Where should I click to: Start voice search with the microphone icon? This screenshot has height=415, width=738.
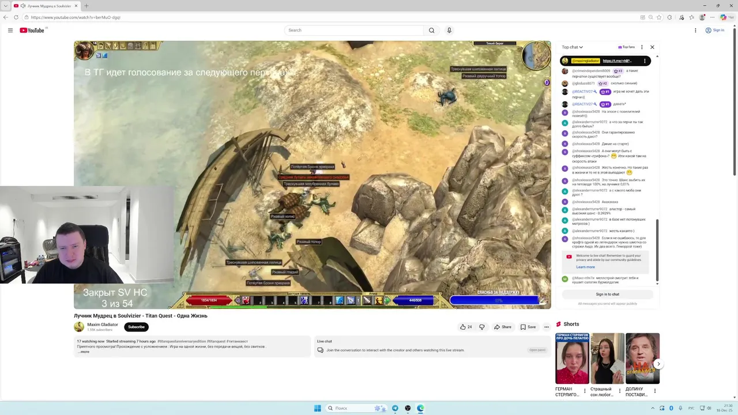coord(449,30)
